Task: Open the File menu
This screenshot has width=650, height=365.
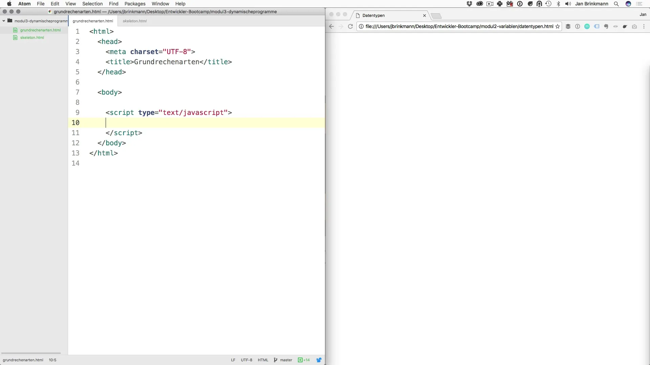Action: pos(41,4)
